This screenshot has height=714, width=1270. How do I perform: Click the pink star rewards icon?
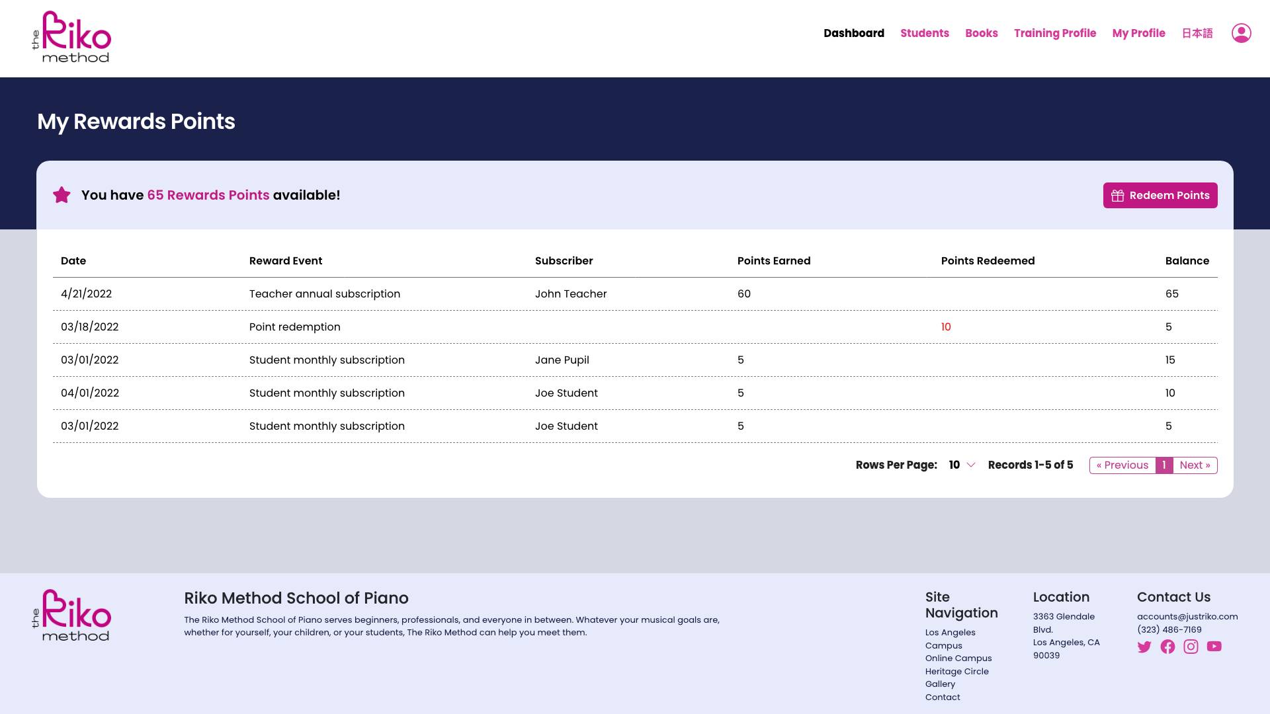pyautogui.click(x=62, y=195)
